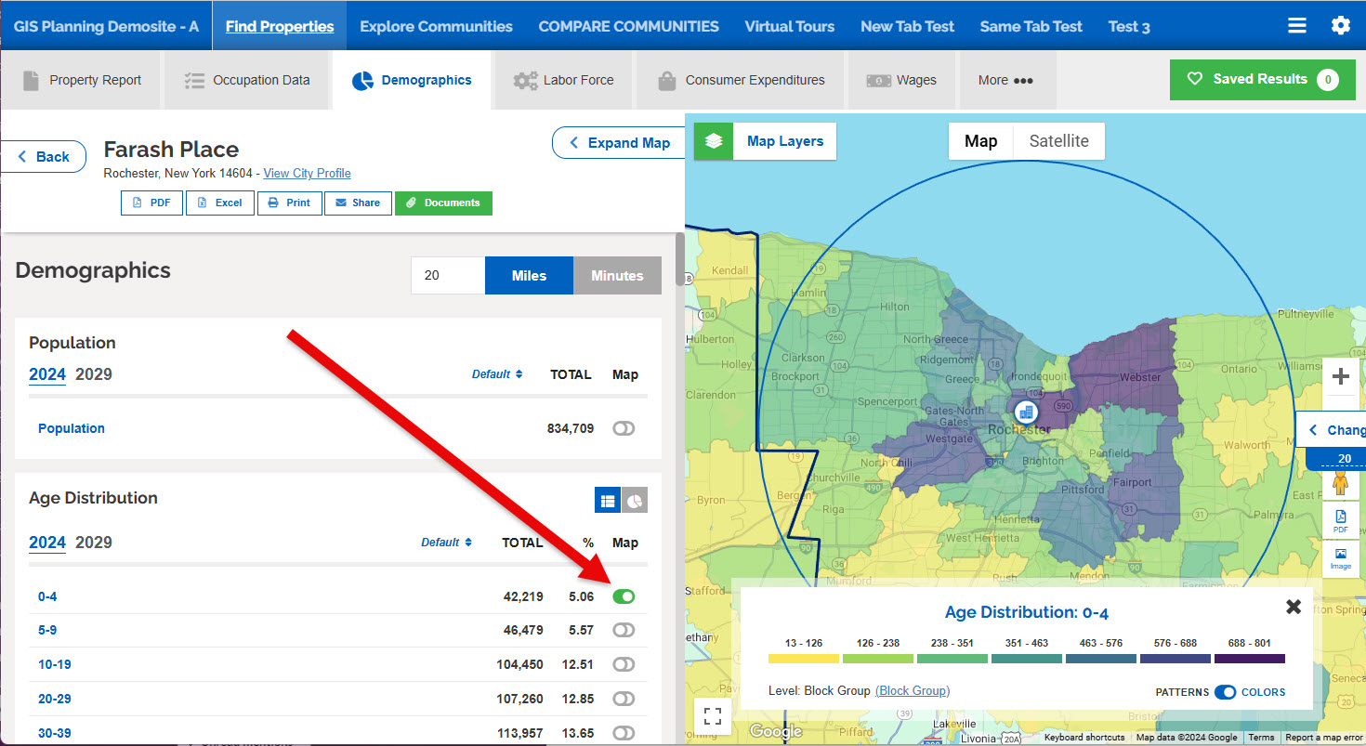This screenshot has height=746, width=1366.
Task: Select the table view icon in Age Distribution
Action: pos(608,500)
